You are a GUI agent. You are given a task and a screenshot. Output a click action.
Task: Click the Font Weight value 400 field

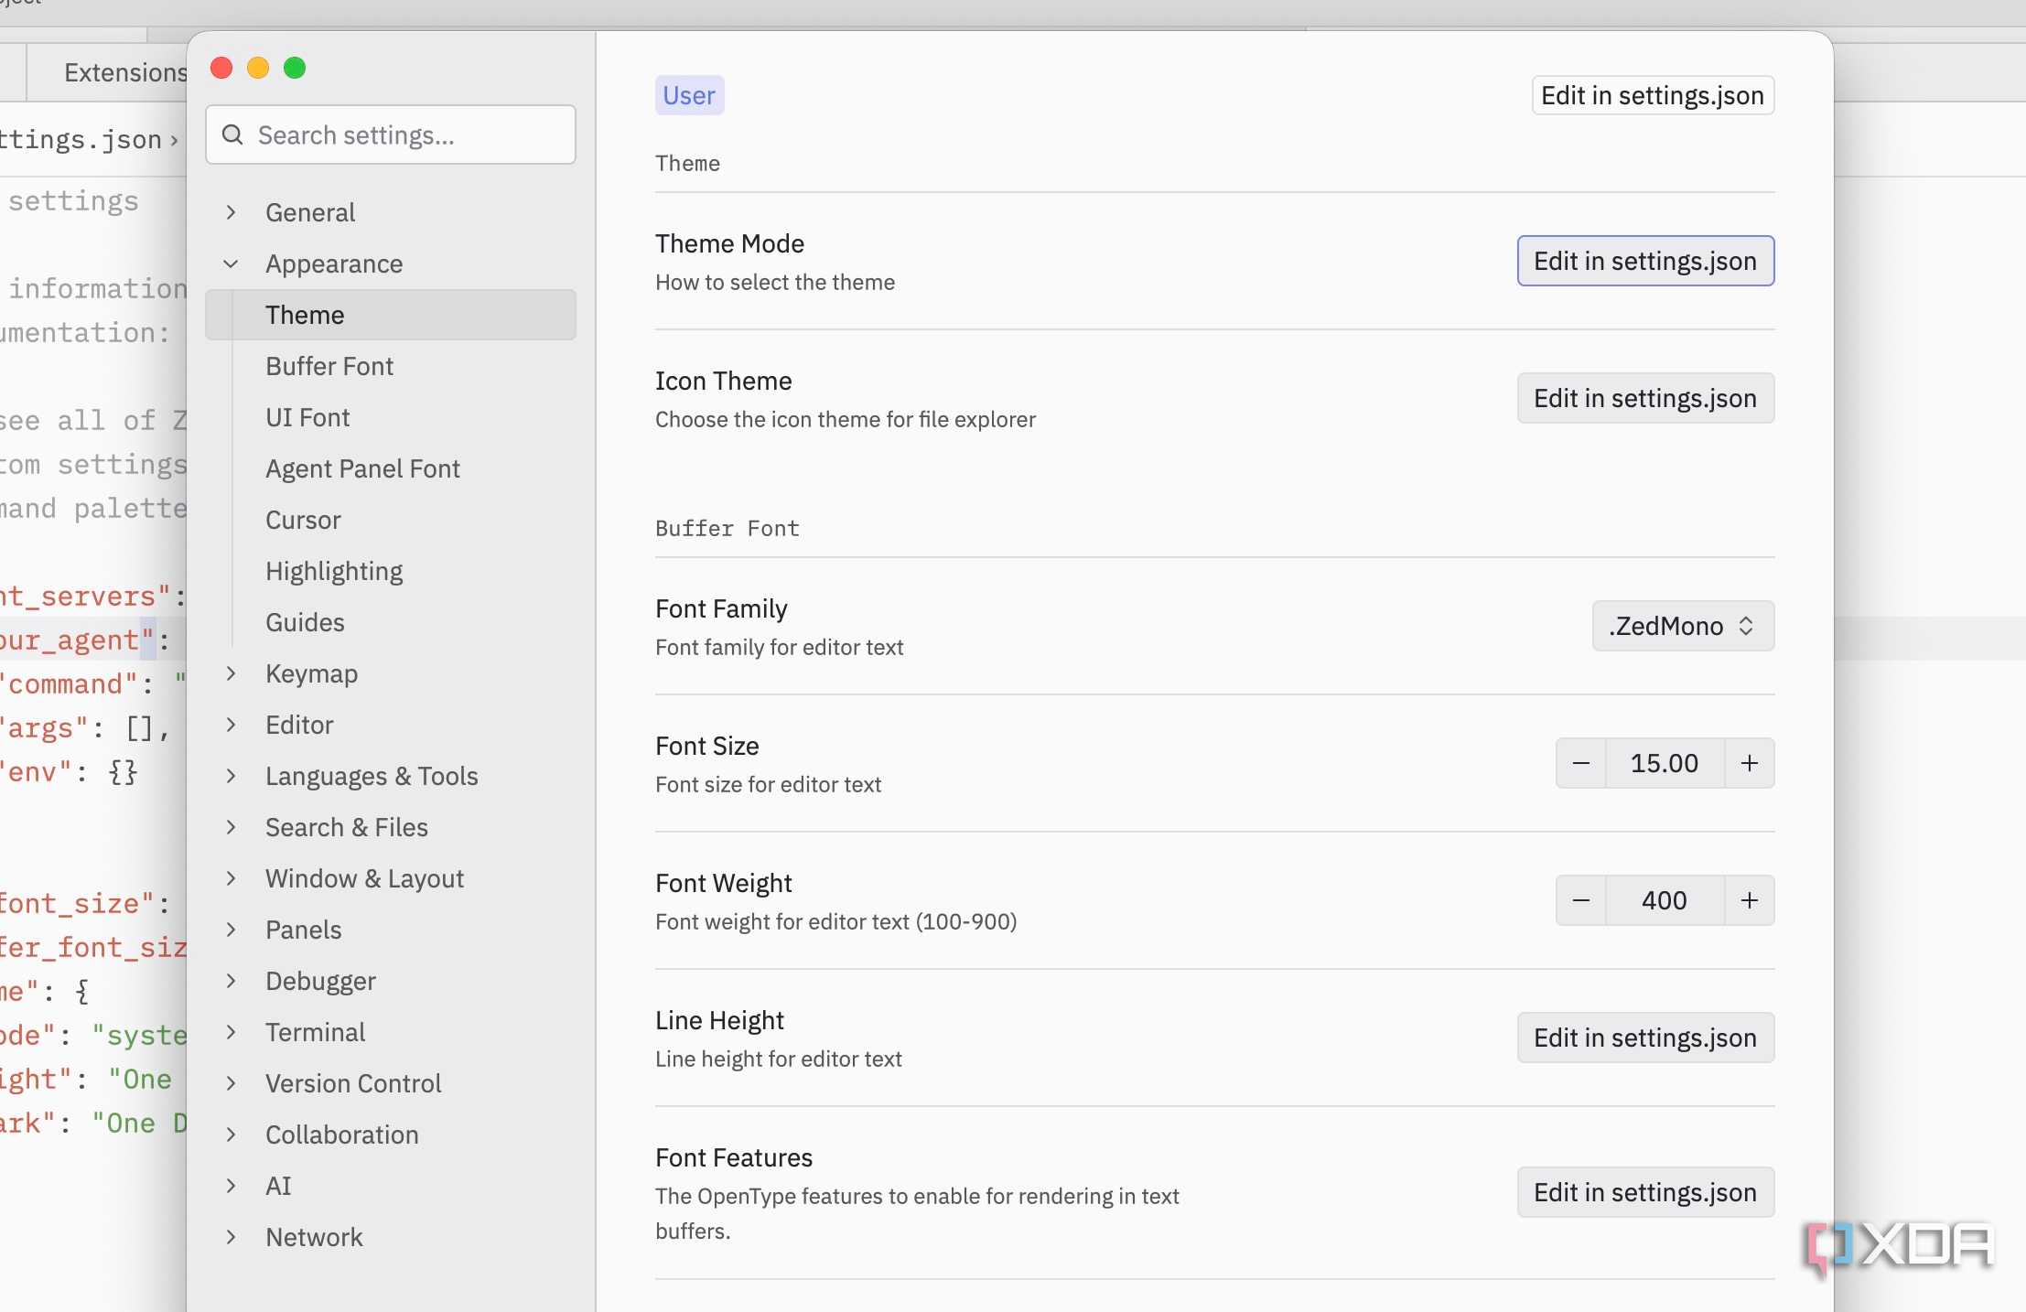click(x=1665, y=900)
